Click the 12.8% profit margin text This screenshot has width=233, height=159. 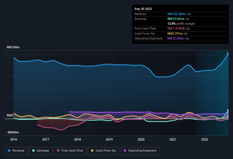click(181, 24)
